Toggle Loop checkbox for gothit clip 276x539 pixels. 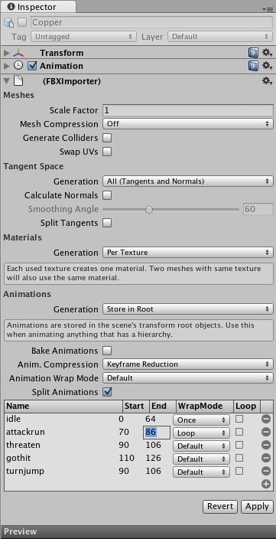click(239, 458)
